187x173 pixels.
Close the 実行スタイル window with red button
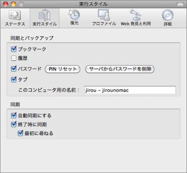click(x=5, y=4)
